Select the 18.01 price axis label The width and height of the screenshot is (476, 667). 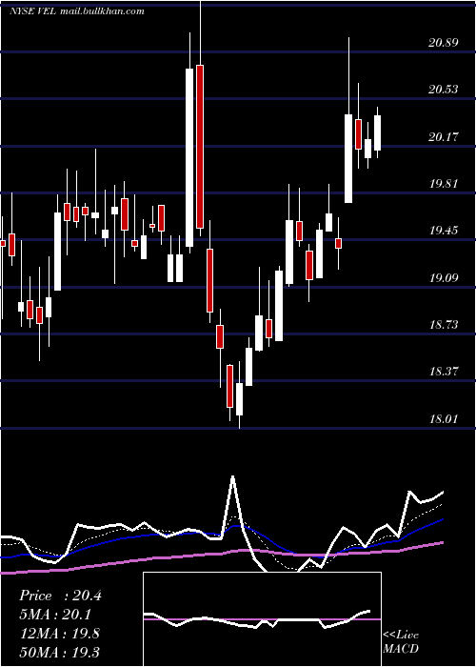coord(444,419)
